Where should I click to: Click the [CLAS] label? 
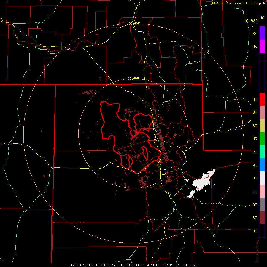pos(251,20)
